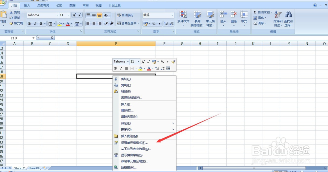
Task: Click format painter brush on mini toolbar
Action: [173, 62]
